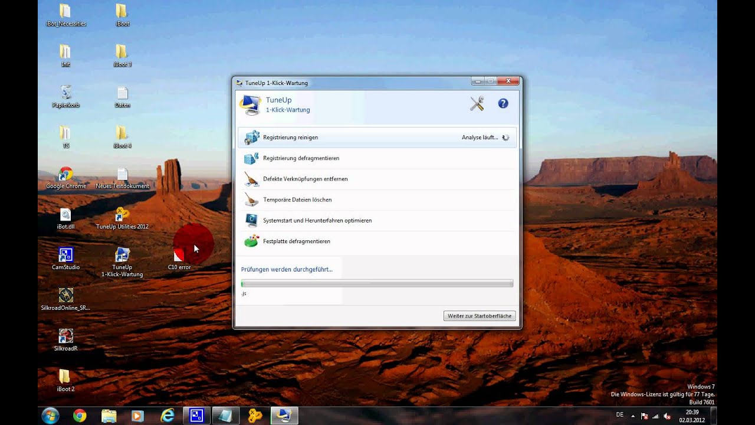Close the TuneUp 1-Klick-Wartung window

coord(508,81)
